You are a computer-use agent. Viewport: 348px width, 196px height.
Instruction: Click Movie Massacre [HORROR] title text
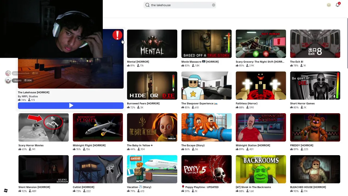[200, 62]
